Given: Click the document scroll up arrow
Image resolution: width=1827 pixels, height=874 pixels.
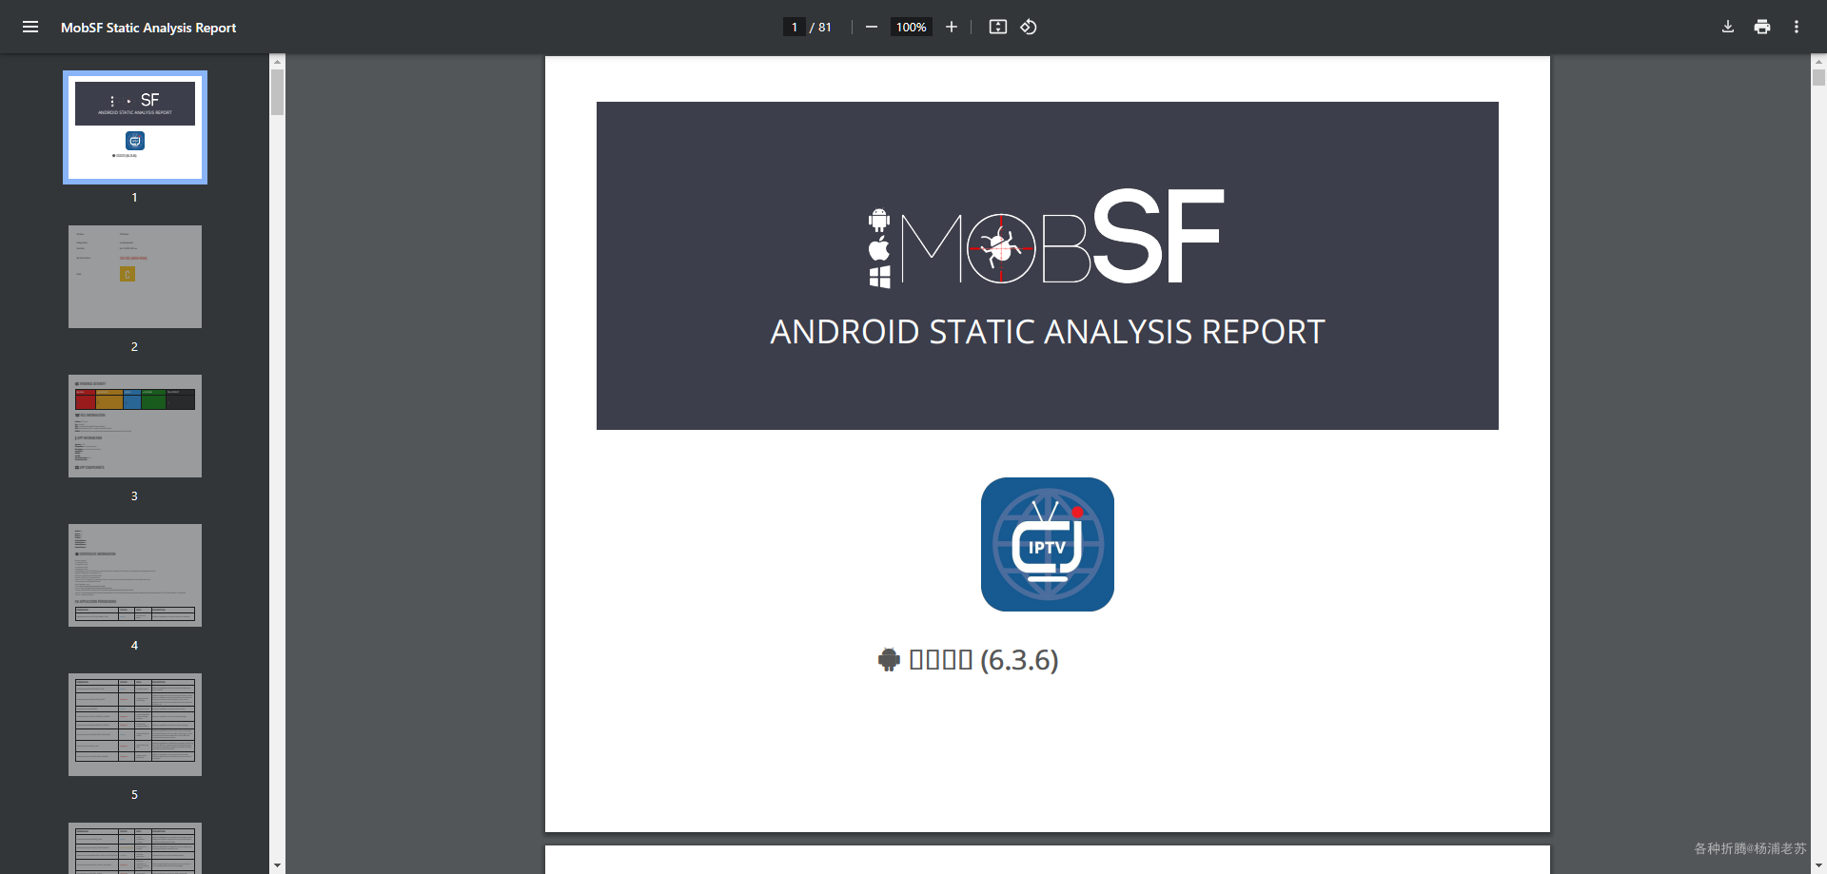Looking at the screenshot, I should point(1818,61).
